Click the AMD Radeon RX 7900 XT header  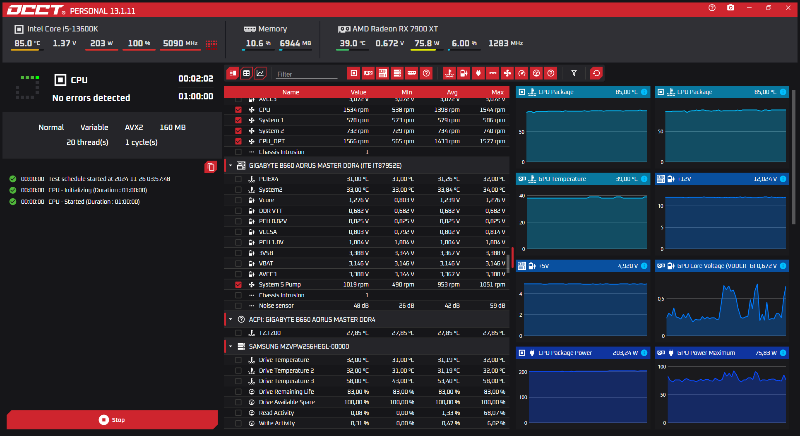(x=388, y=29)
